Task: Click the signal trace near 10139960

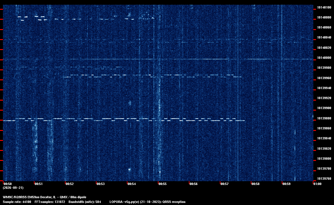Action: coord(151,76)
